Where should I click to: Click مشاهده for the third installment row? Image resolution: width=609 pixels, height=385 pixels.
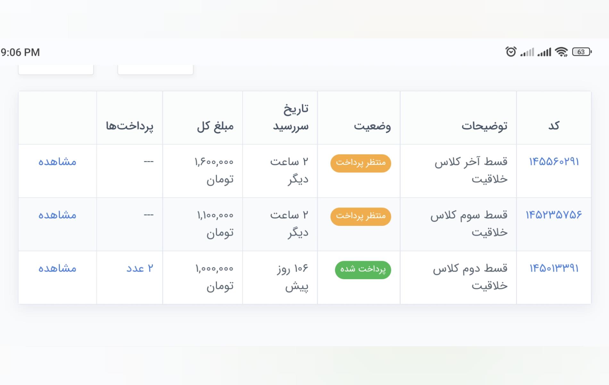pyautogui.click(x=57, y=215)
